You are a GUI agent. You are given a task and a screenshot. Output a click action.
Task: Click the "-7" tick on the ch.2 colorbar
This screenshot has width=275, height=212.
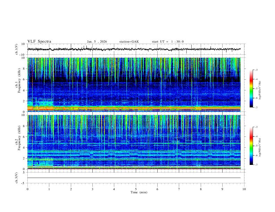(x=256, y=165)
